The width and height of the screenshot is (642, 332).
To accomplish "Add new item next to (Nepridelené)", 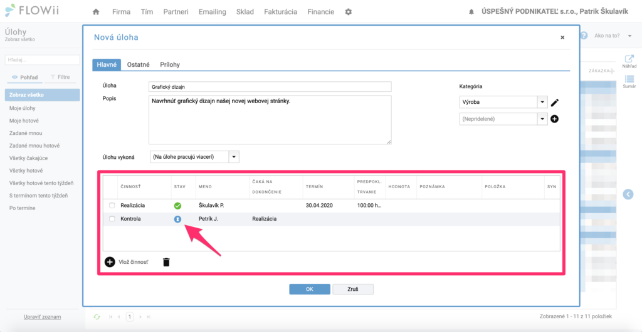I will pos(554,119).
